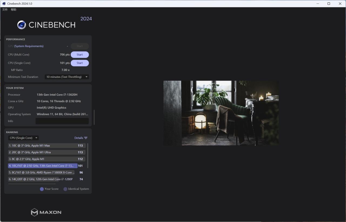Click the 7.00 x MP Ratio value
346x222 pixels.
tap(65, 70)
